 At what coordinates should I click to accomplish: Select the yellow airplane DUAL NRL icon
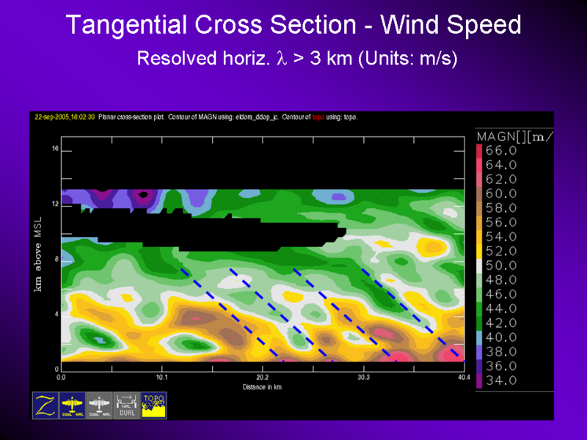(x=73, y=406)
